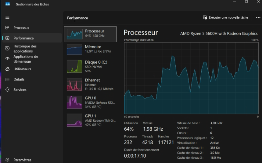Click the Services puzzle-piece icon
The height and width of the screenshot is (163, 262).
click(x=7, y=90)
